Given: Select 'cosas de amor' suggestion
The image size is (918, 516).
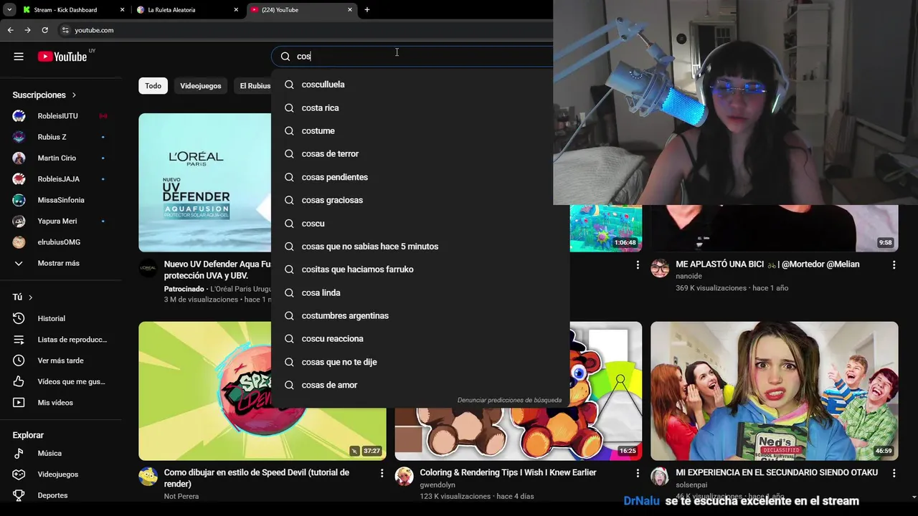Looking at the screenshot, I should point(420,385).
